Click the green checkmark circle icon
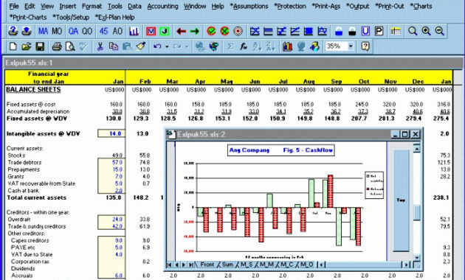 coord(211,31)
